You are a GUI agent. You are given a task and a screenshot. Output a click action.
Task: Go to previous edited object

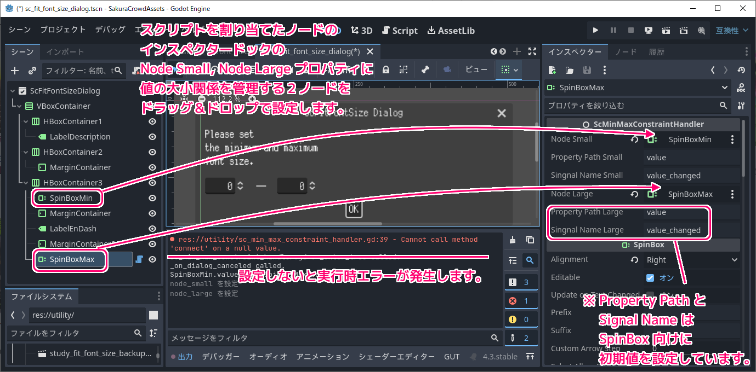point(713,70)
